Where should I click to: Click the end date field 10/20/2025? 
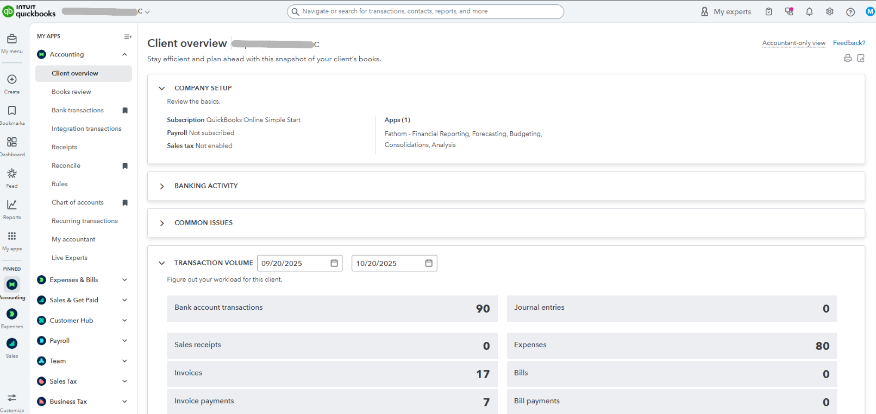(x=394, y=263)
